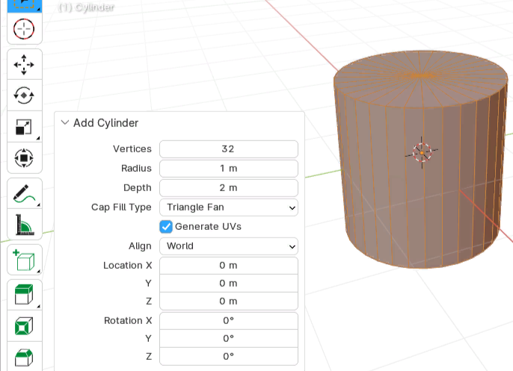Click the Depth field showing 2 m
The image size is (513, 371).
coord(229,188)
